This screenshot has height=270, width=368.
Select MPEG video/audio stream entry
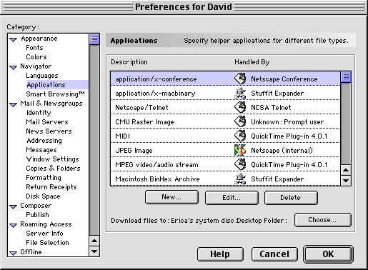coord(225,164)
